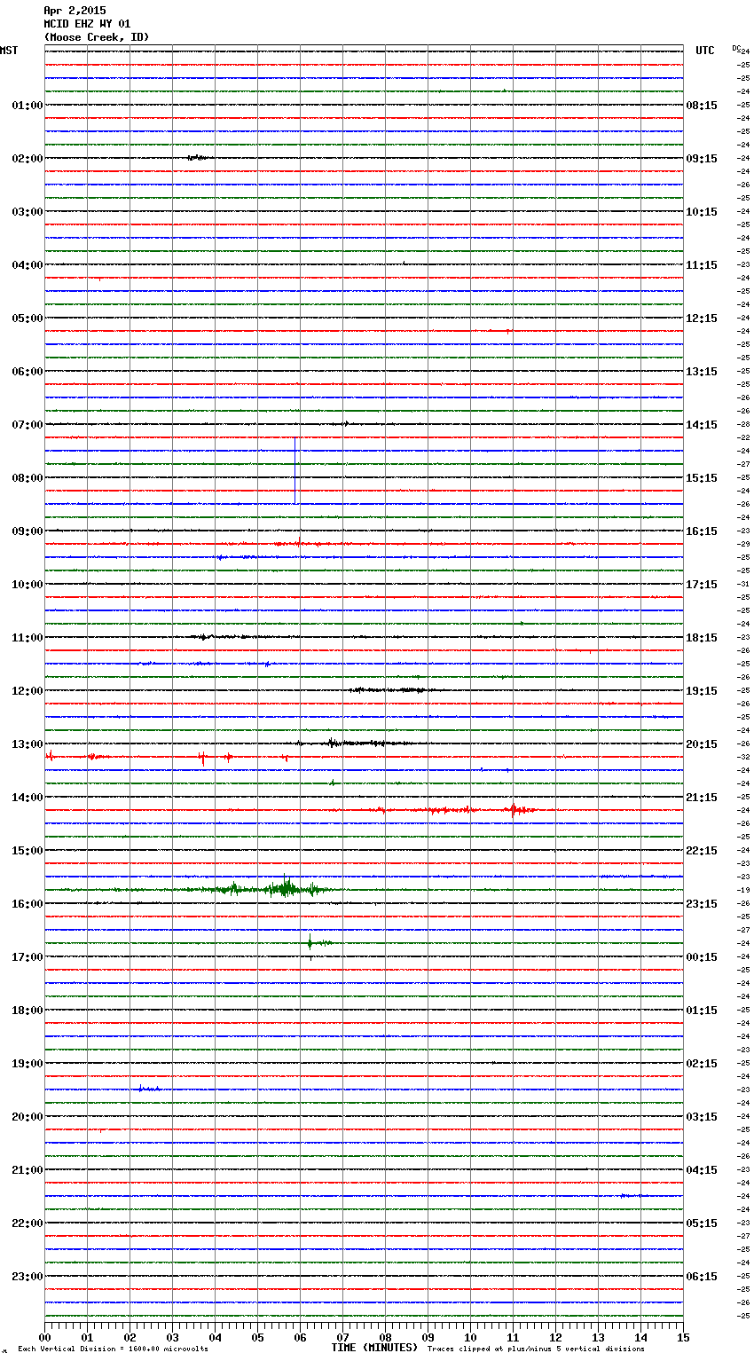Select the 20:00 MST row label

pyautogui.click(x=27, y=1117)
